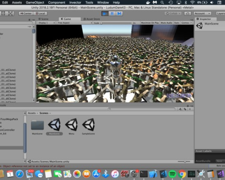The width and height of the screenshot is (225, 180).
Task: Open Visual Studio Code from the Dock
Action: [x=163, y=174]
